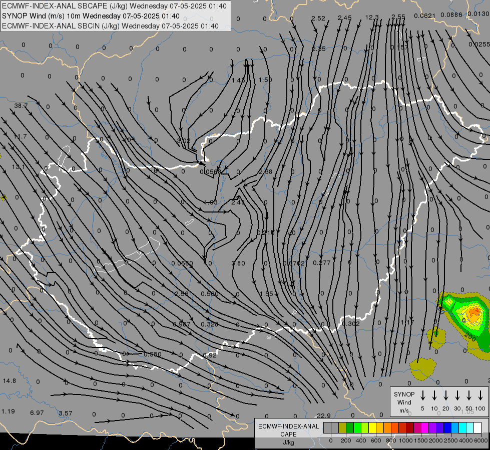Image resolution: width=490 pixels, height=450 pixels.
Task: Click the 0.328 map value
Action: point(209,324)
